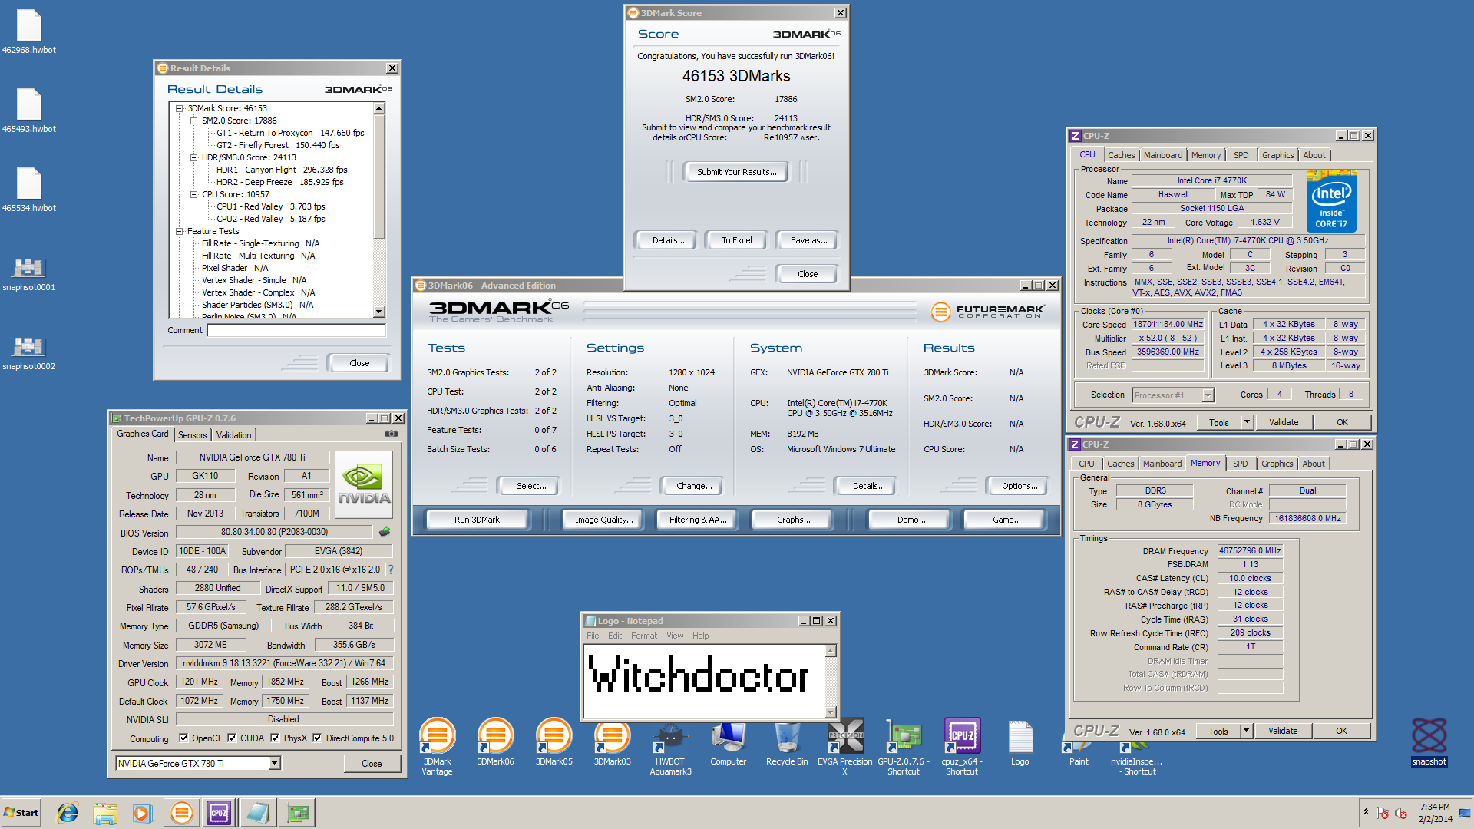The image size is (1474, 829).
Task: Click Image Quality button
Action: point(603,520)
